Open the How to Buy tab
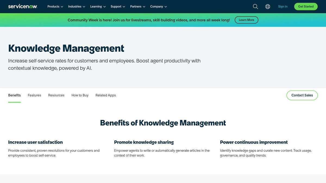 click(80, 95)
